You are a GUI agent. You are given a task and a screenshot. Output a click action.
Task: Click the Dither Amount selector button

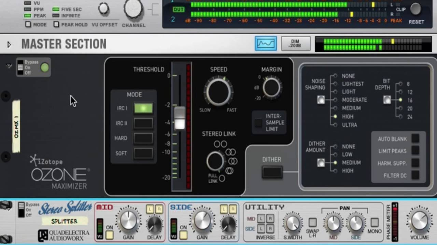click(x=321, y=163)
